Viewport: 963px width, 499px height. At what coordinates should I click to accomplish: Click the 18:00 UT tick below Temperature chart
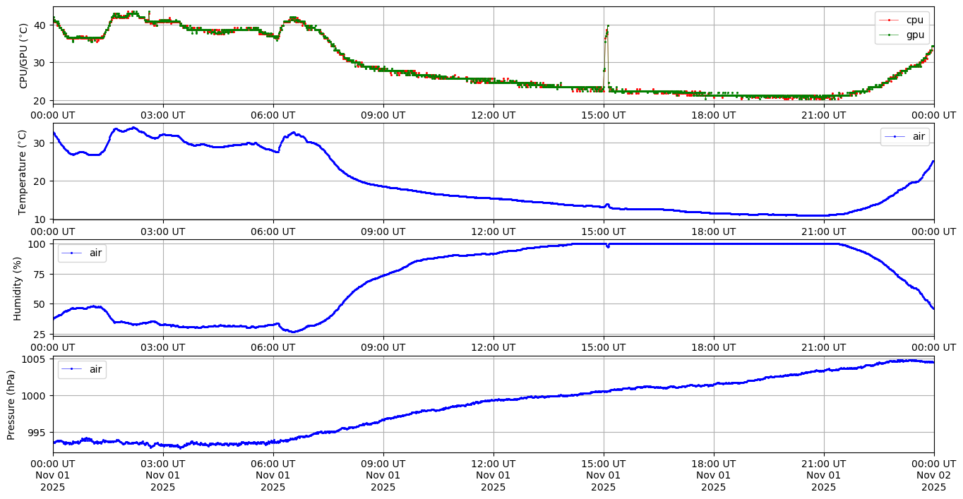[713, 231]
